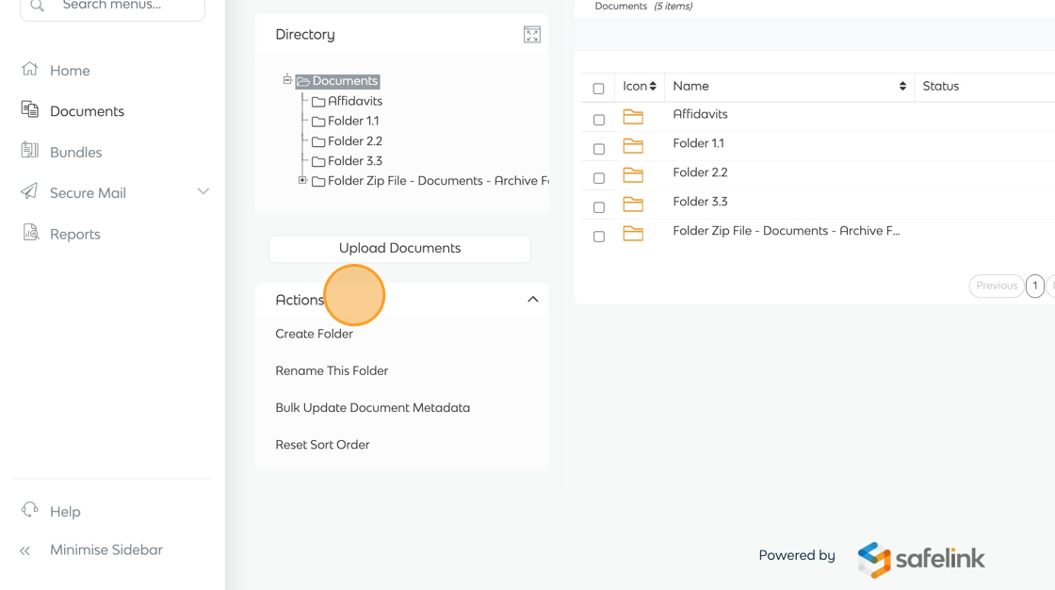Click the Rename This Folder link

point(332,370)
